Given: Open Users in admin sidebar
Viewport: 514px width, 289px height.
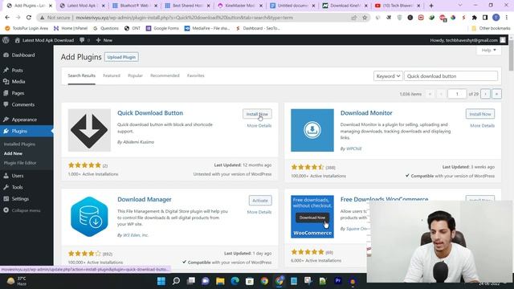Looking at the screenshot, I should (18, 176).
